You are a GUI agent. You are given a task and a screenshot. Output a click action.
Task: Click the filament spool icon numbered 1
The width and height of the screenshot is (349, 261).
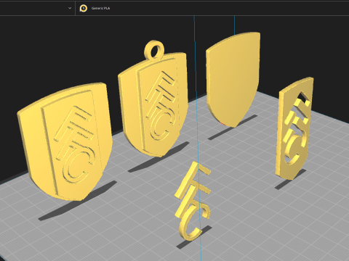(84, 8)
